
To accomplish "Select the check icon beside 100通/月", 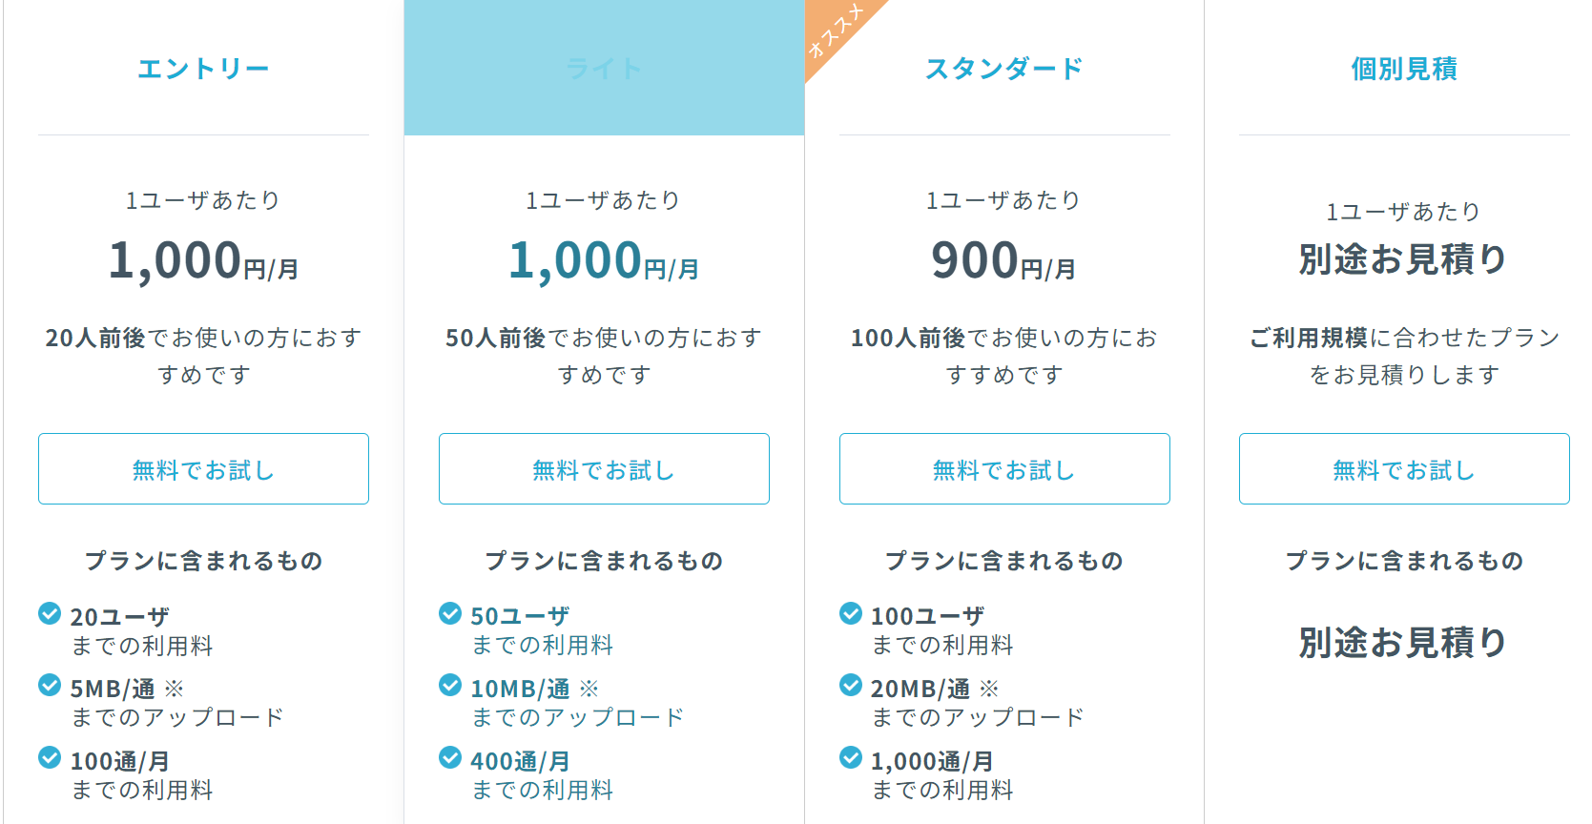I will coord(50,757).
